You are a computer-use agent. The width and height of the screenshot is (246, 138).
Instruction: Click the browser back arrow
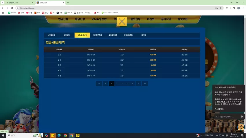3,8
